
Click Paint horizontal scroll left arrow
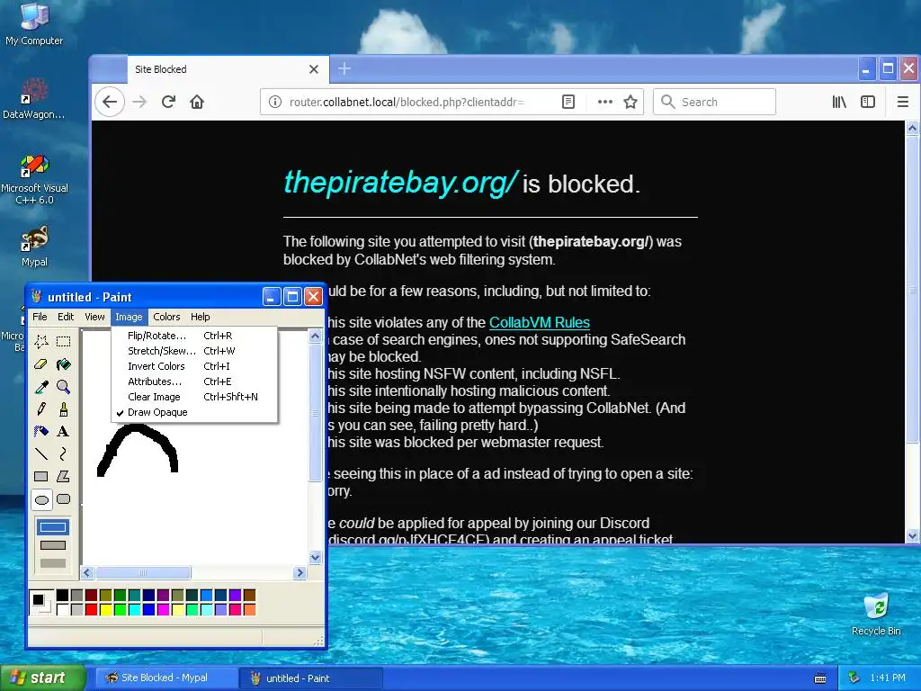(87, 572)
